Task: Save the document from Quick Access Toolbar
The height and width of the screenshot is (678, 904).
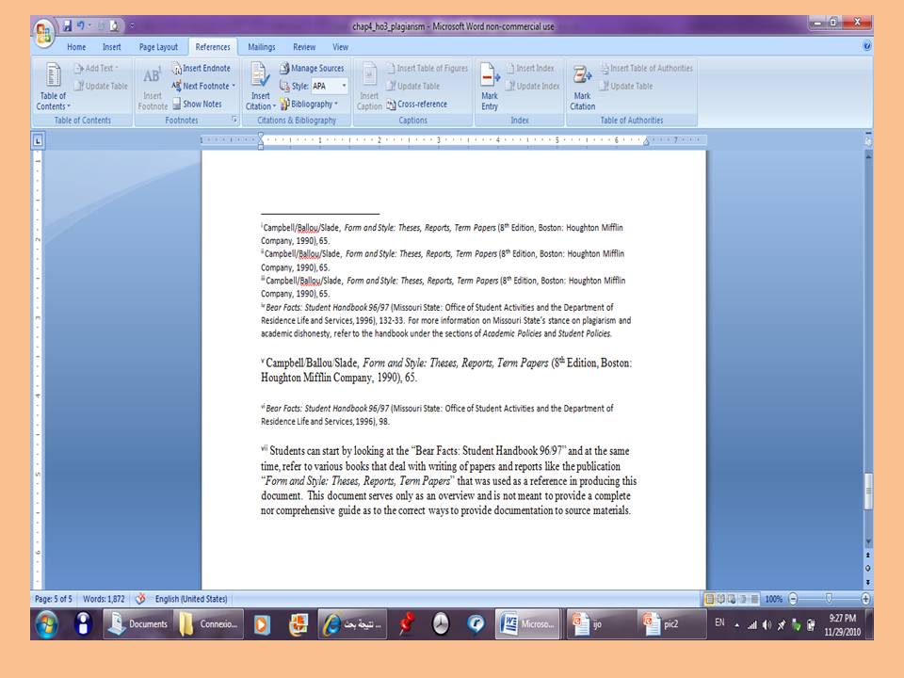Action: click(68, 25)
